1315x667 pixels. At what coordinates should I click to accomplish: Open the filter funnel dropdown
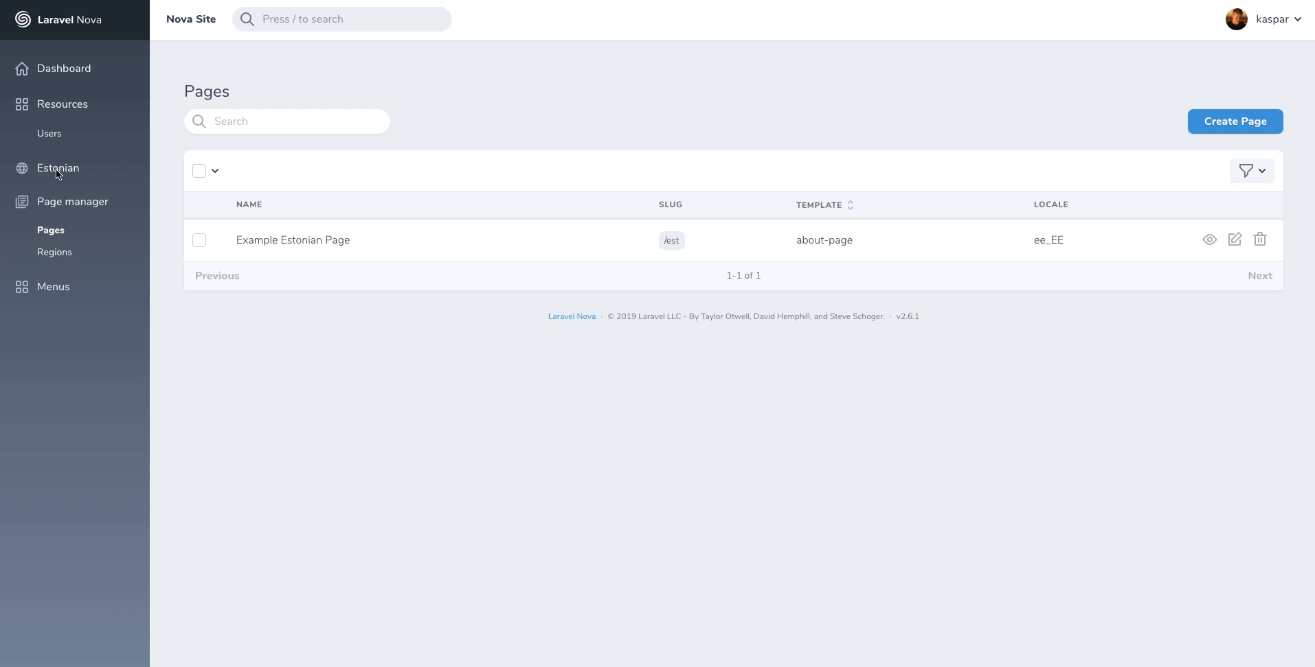point(1252,171)
